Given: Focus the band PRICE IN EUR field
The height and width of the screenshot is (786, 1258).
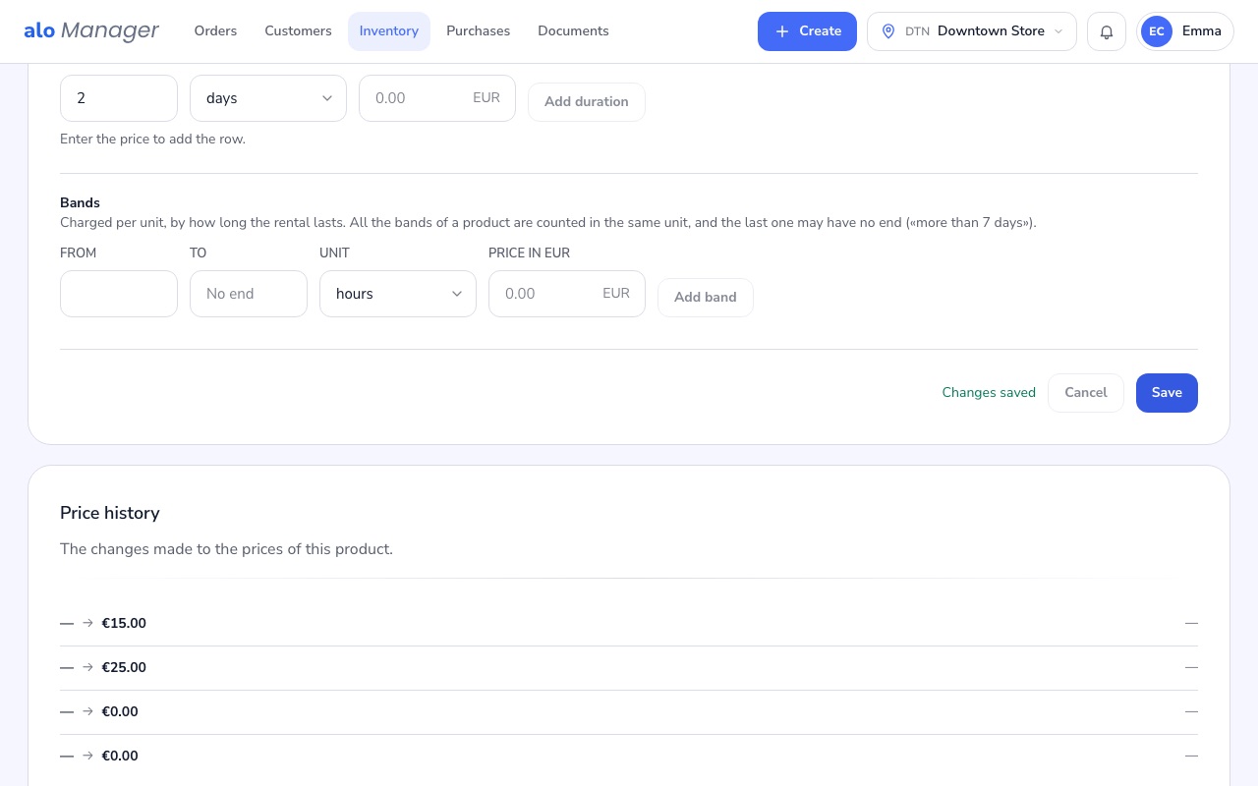Looking at the screenshot, I should [567, 294].
